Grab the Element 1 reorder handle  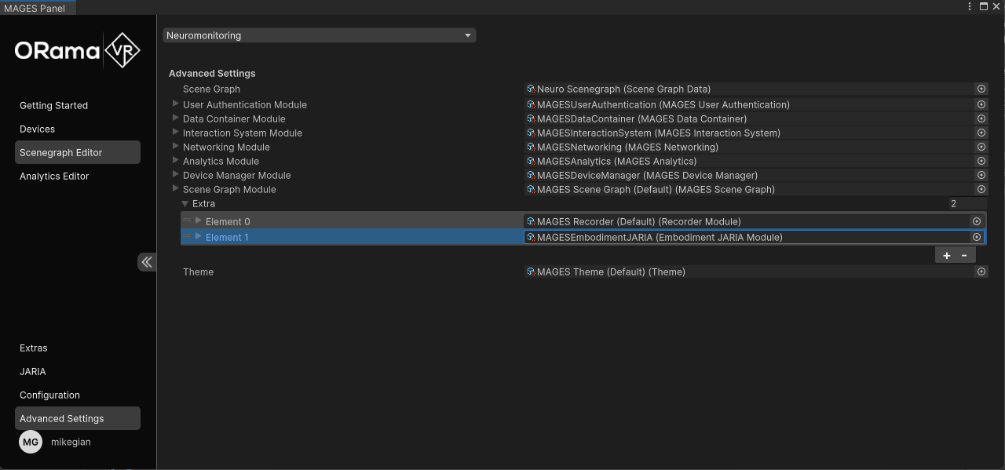(x=187, y=236)
